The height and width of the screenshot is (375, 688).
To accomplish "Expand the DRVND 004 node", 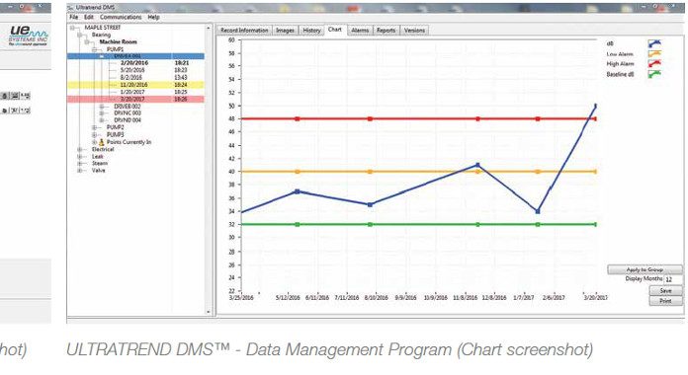I will [102, 120].
